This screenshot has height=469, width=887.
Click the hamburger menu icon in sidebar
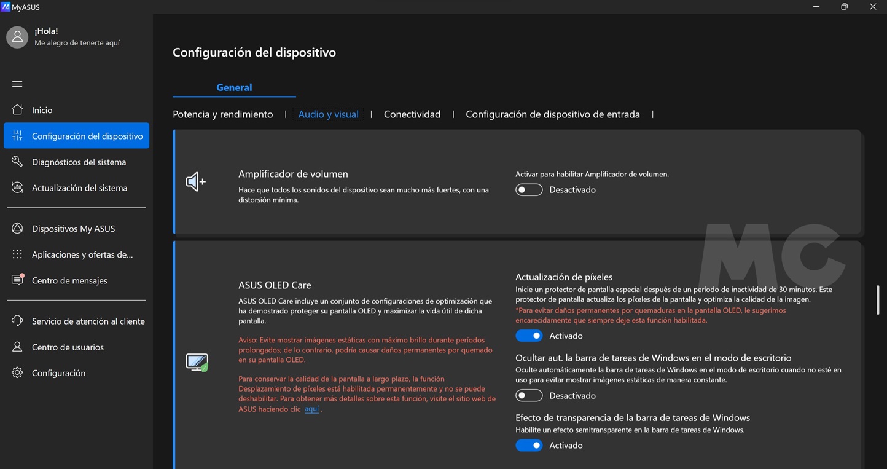[17, 84]
